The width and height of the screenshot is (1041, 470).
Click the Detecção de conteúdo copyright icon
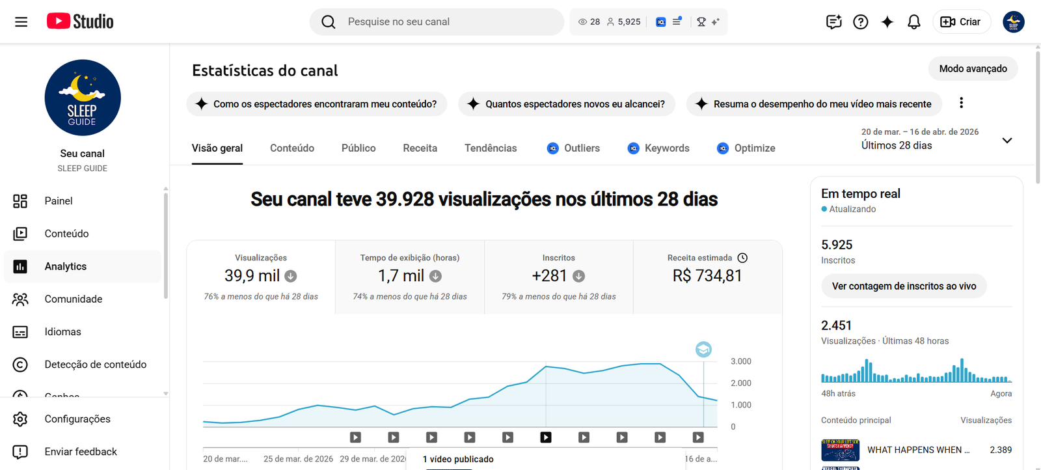pyautogui.click(x=20, y=365)
